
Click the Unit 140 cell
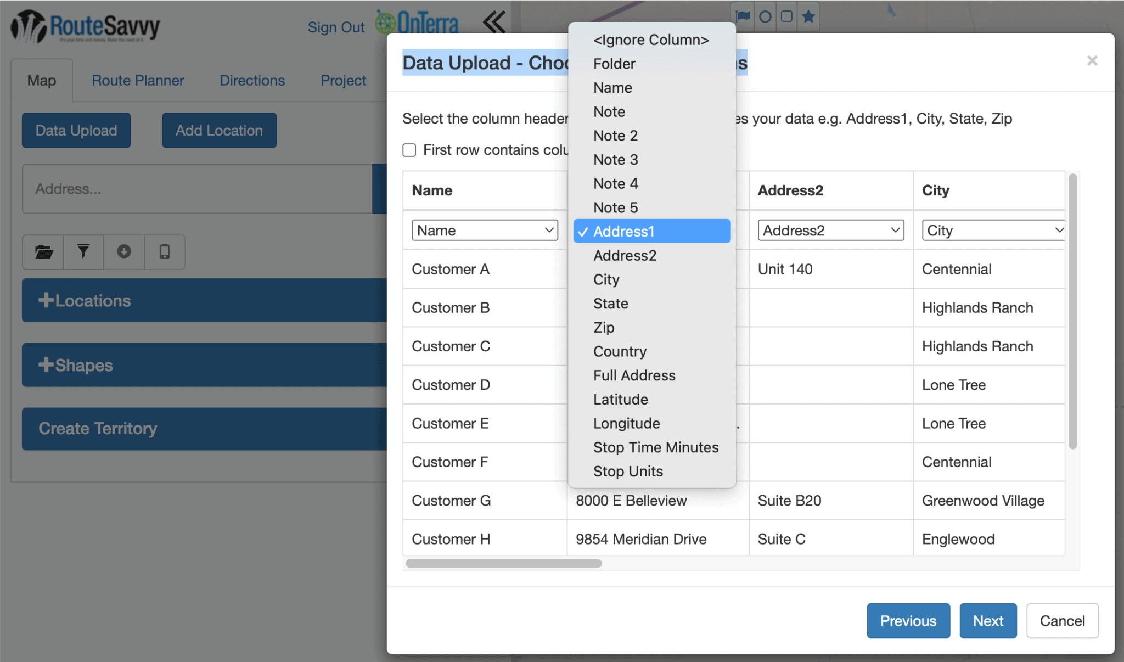tap(831, 269)
